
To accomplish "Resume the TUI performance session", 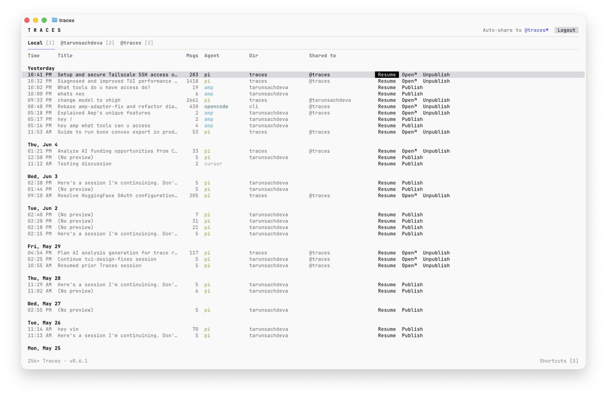I will (x=387, y=81).
